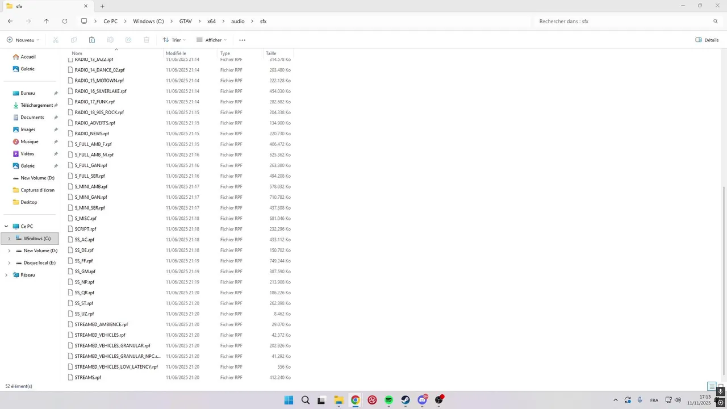Navigate up one folder level
The height and width of the screenshot is (409, 727).
point(47,21)
